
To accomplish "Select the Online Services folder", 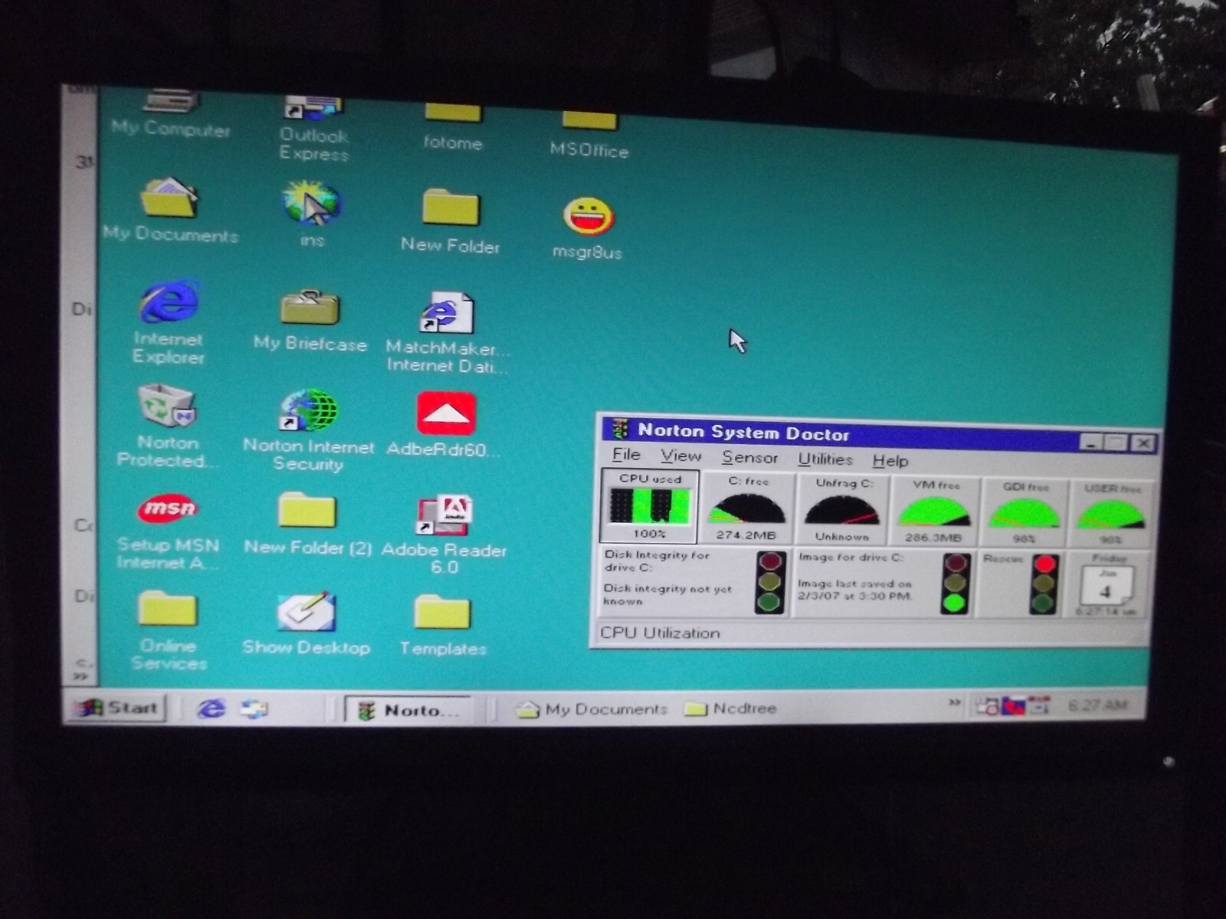I will point(168,631).
